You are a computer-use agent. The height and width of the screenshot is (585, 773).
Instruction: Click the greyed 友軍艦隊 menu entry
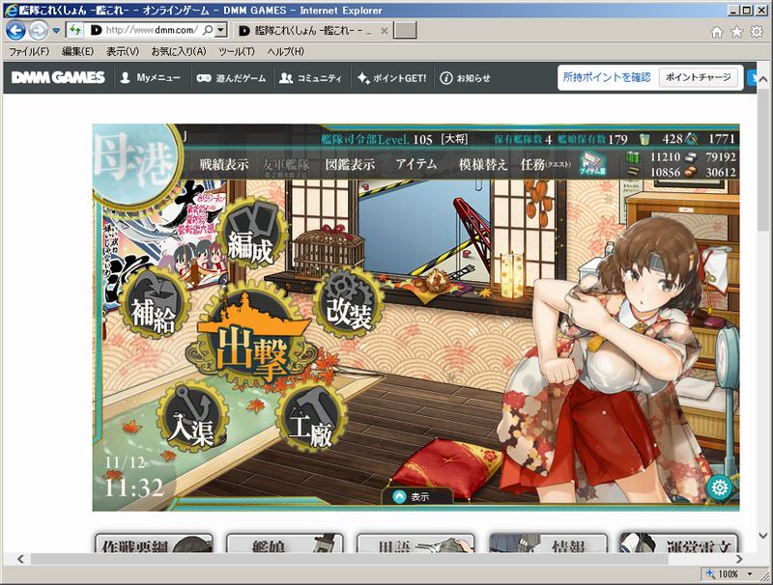coord(286,166)
